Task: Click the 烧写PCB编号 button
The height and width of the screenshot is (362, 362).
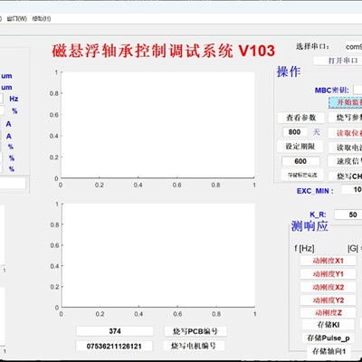Action: click(195, 331)
